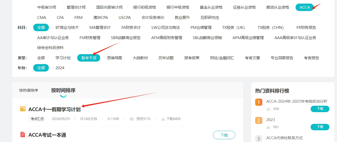Filter by subject PM业绩管理
This screenshot has width=337, height=142.
tap(201, 28)
